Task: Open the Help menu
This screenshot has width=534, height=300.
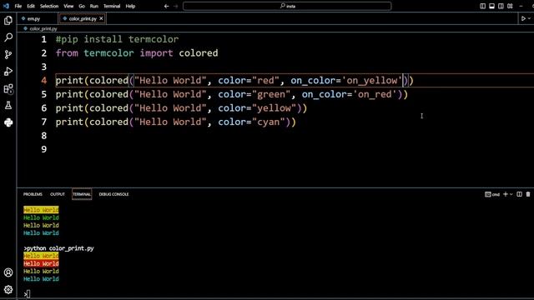Action: pos(130,6)
